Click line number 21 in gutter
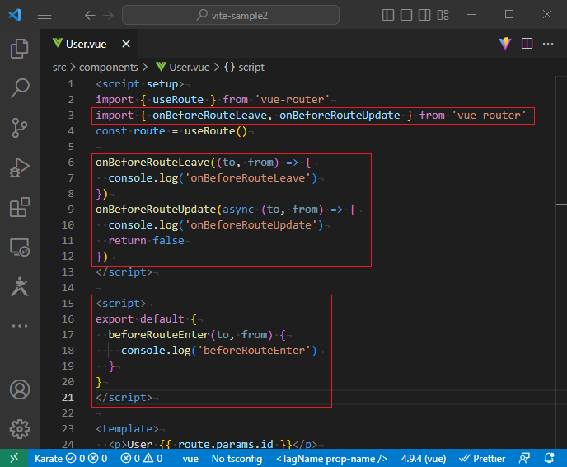The width and height of the screenshot is (567, 467). [x=68, y=398]
